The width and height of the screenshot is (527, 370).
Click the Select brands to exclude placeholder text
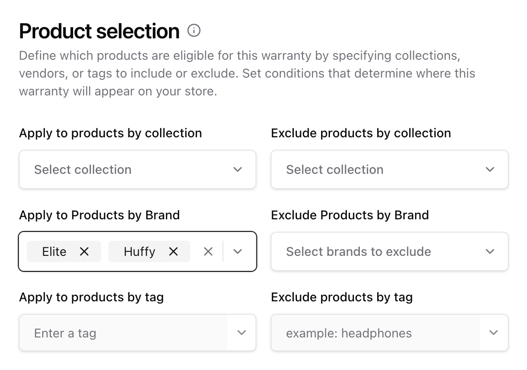pos(358,252)
